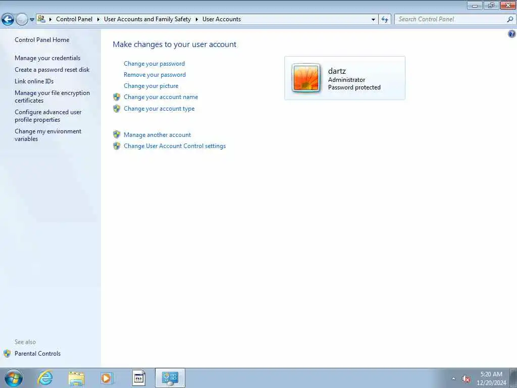517x388 pixels.
Task: Click Change your password
Action: (x=154, y=64)
